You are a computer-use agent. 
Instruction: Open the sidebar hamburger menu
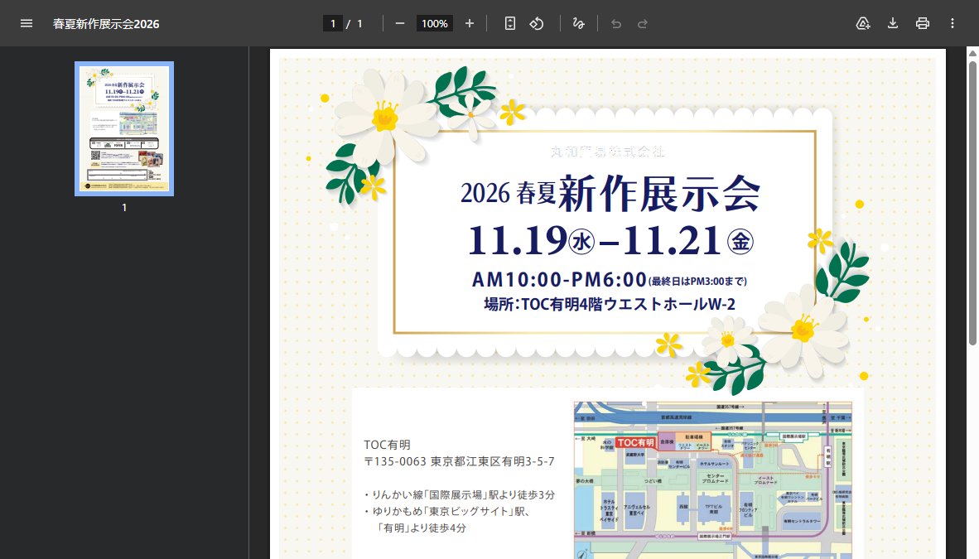[x=27, y=24]
